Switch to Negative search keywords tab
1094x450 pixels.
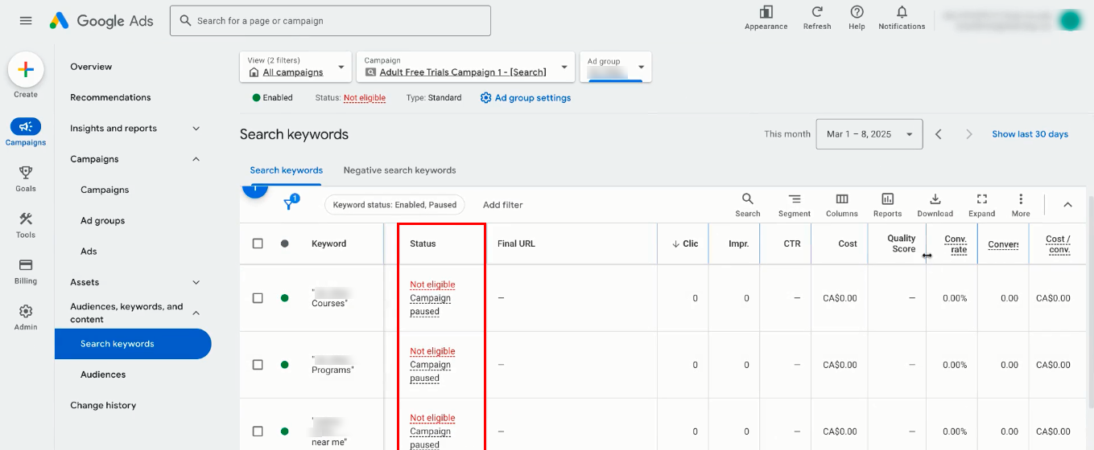click(x=399, y=170)
